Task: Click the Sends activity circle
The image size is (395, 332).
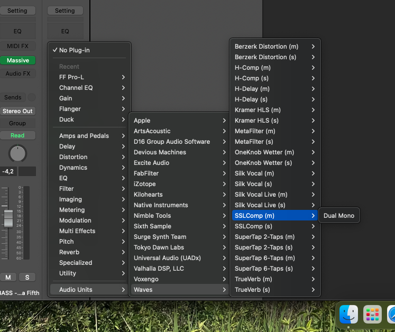Action: pos(32,97)
